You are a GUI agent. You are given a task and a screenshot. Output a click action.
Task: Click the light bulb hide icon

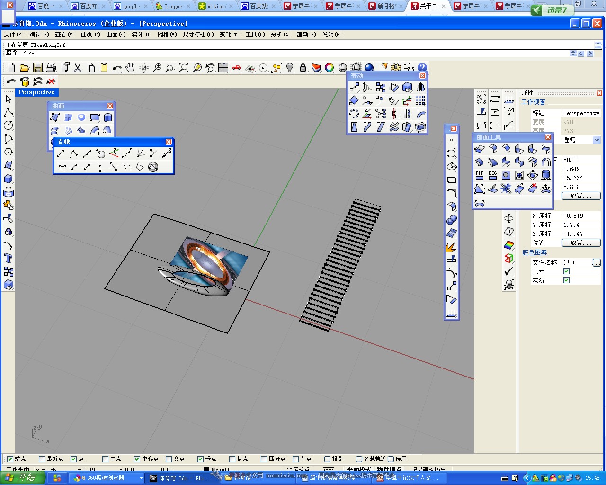pyautogui.click(x=290, y=68)
